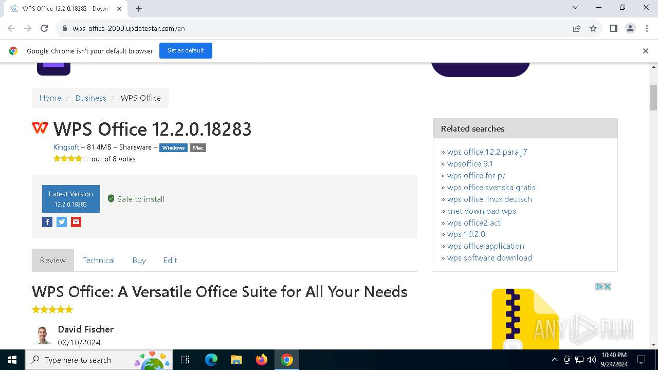Open 'wps office for pc' search
Screen dimensions: 658x370
point(477,175)
